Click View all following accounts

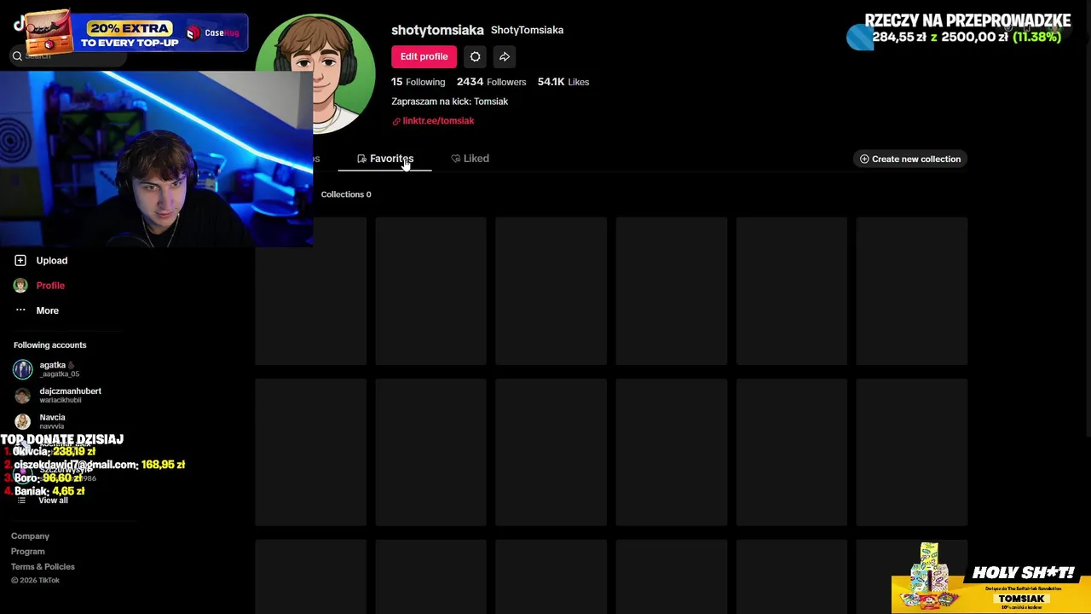53,501
